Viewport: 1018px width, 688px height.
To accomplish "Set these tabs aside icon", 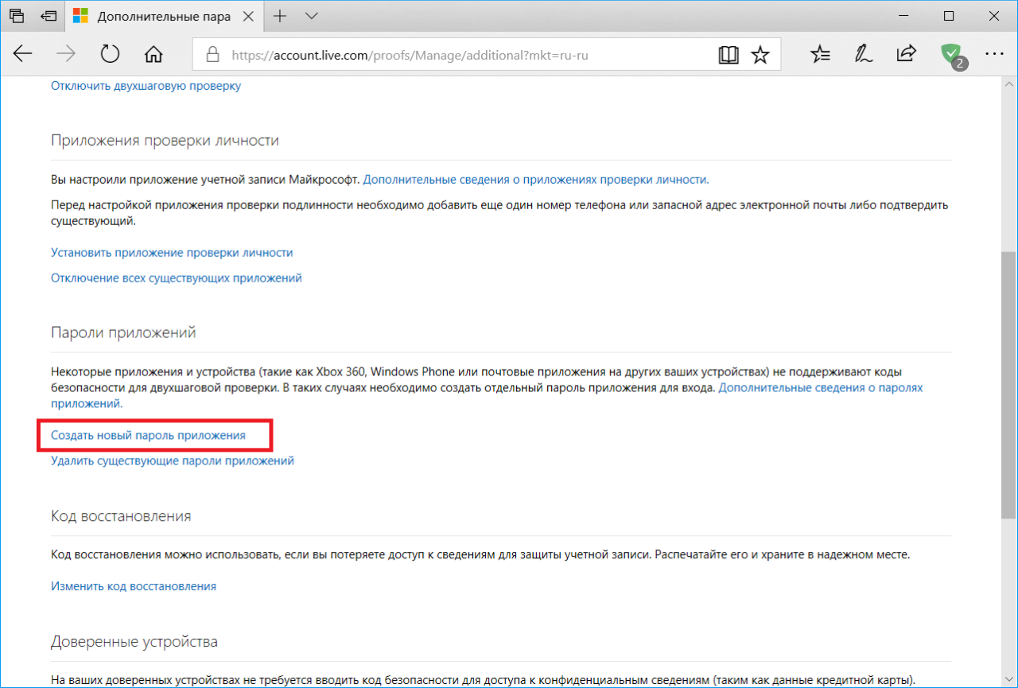I will click(49, 16).
